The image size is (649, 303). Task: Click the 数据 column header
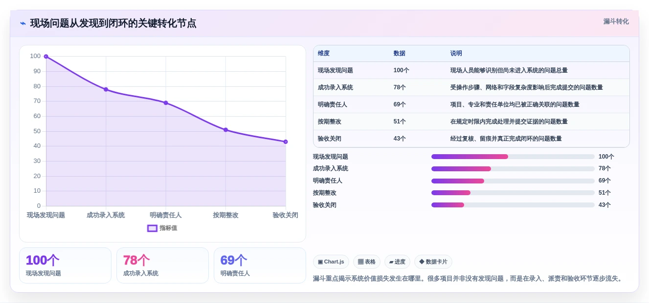click(400, 54)
